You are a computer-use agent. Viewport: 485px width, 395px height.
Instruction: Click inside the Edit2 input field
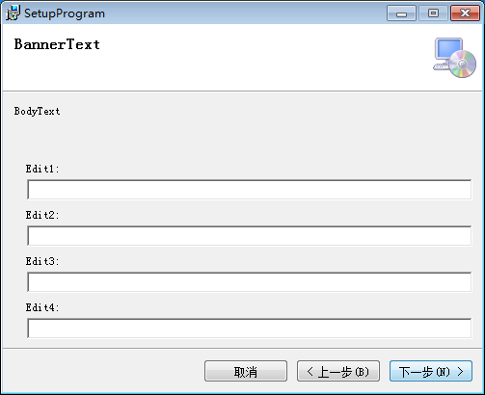pos(250,236)
